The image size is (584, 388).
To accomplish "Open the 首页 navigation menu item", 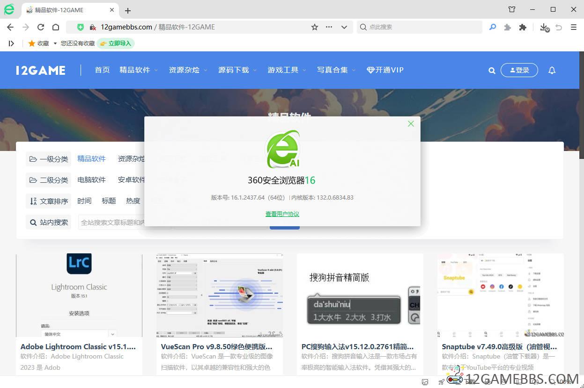I will (102, 70).
